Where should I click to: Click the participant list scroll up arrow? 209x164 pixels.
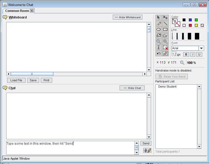199,87
